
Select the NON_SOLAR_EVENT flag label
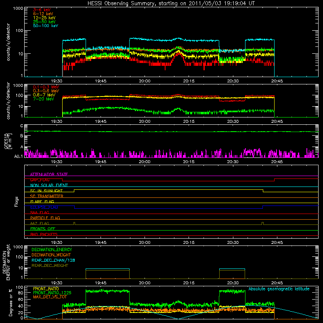49,185
